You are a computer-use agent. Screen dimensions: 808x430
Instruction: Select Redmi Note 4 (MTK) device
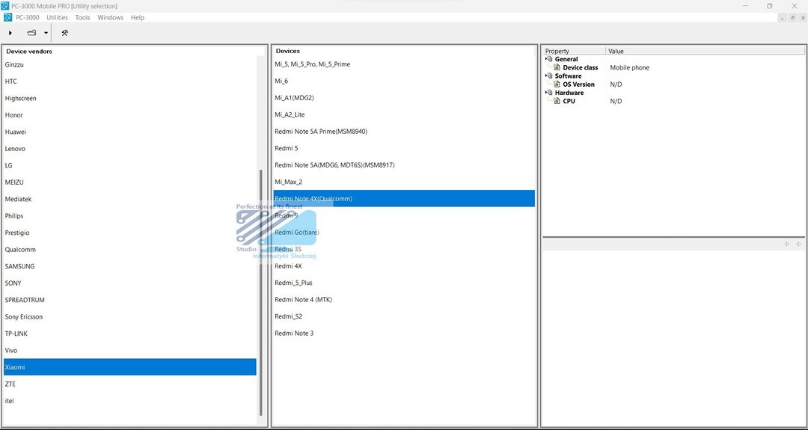(404, 300)
